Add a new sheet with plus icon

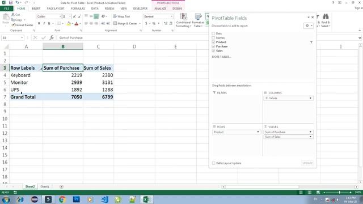(61, 186)
